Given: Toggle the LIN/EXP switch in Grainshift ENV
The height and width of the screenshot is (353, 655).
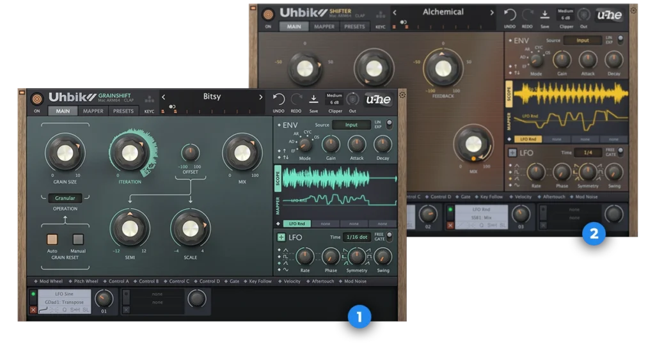Looking at the screenshot, I should click(388, 125).
